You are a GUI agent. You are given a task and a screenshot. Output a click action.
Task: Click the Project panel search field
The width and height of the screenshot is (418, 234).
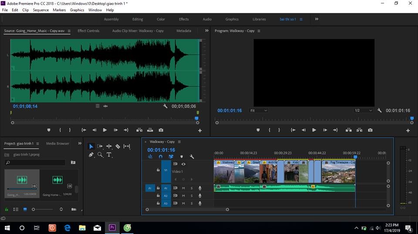(35, 162)
